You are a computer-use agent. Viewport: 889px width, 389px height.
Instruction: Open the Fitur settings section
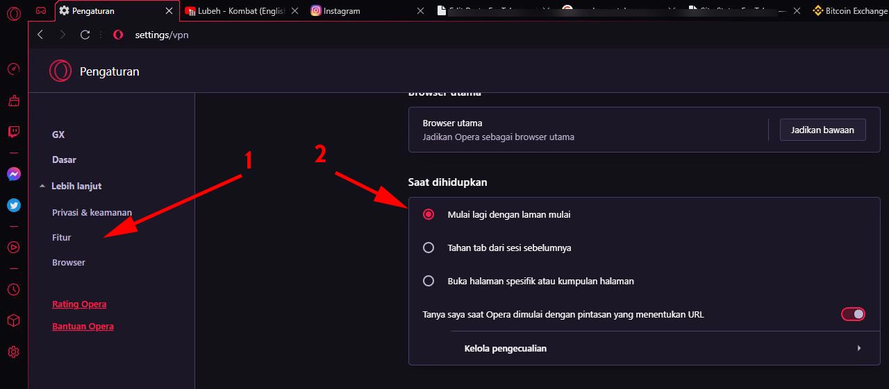click(62, 237)
